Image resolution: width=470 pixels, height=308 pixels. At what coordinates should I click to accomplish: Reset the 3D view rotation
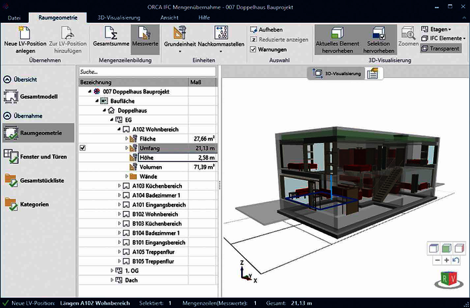coord(456,260)
